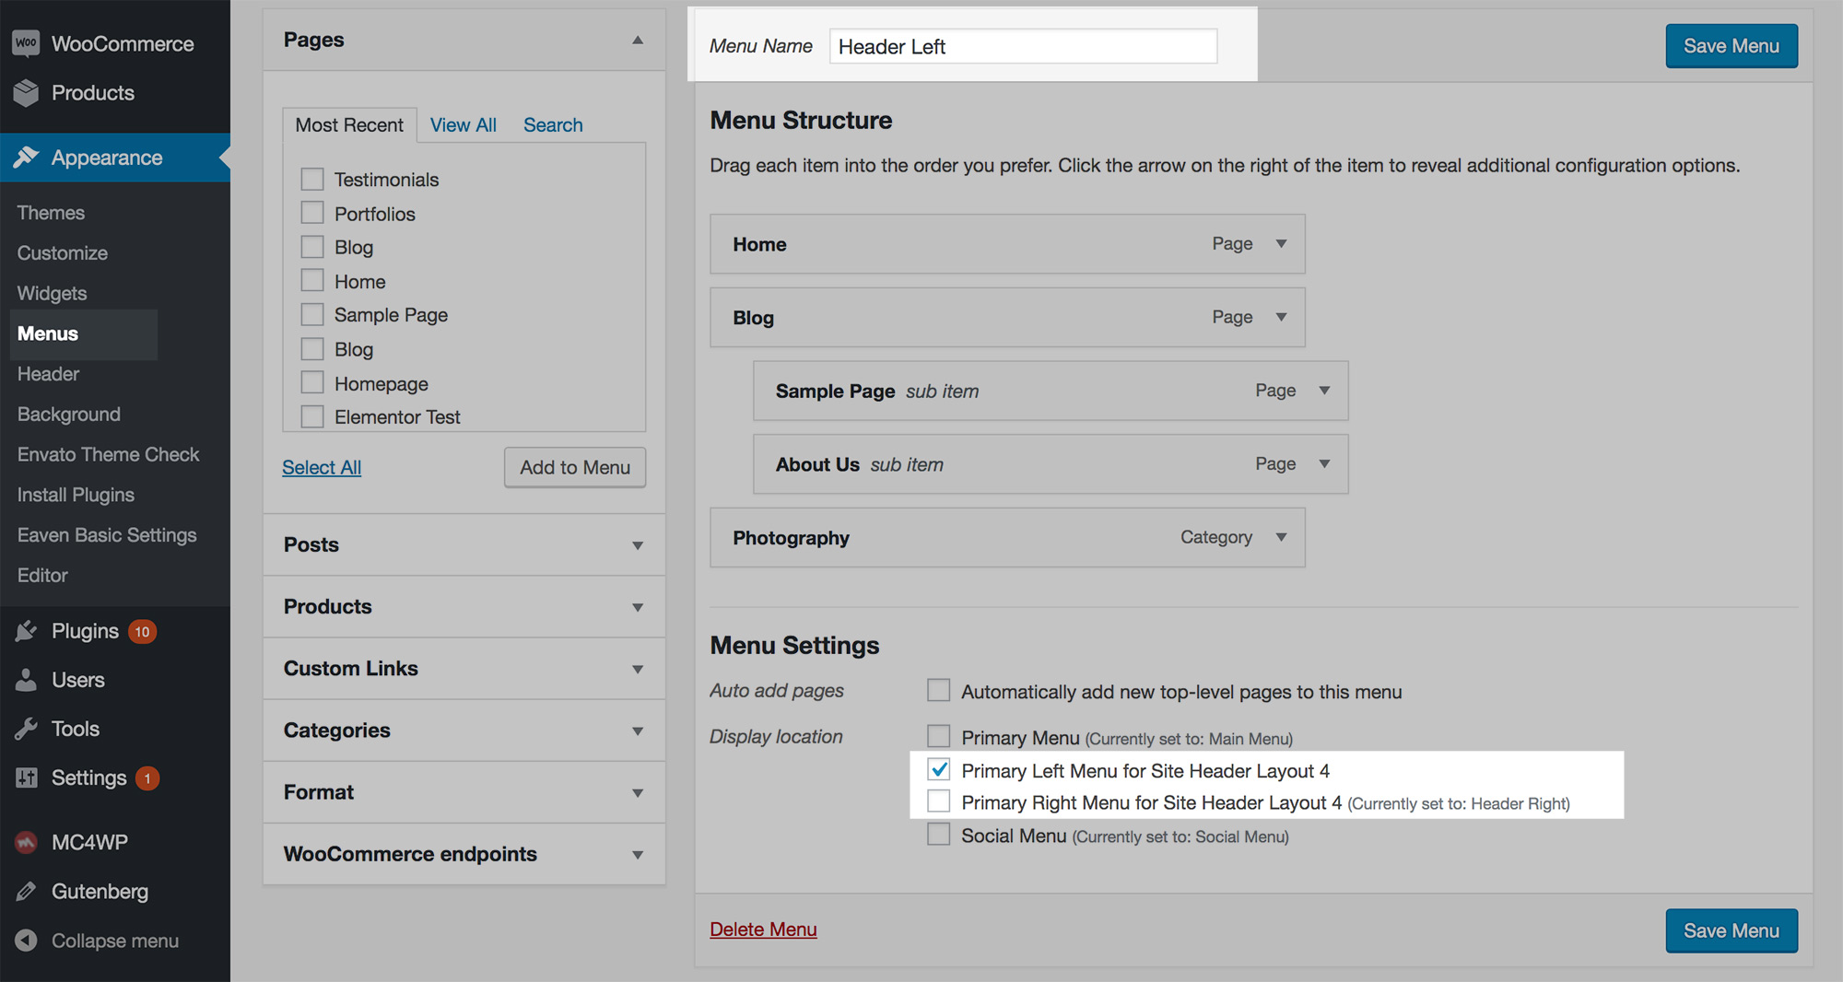1843x982 pixels.
Task: Switch to the View All tab
Action: coord(464,124)
